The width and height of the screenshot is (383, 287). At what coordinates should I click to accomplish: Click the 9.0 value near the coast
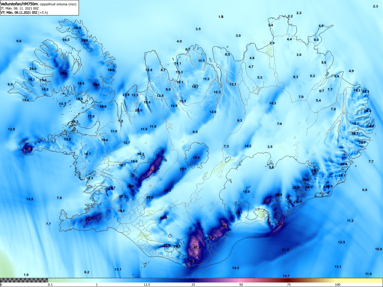coord(337,77)
